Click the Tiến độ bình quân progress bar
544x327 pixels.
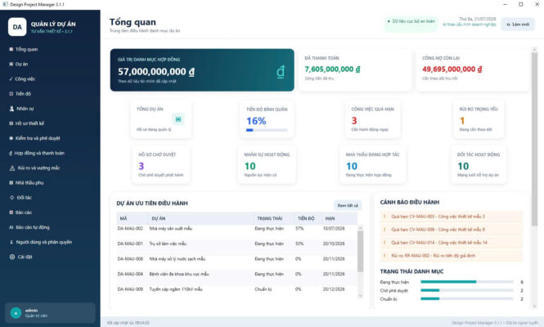(267, 130)
